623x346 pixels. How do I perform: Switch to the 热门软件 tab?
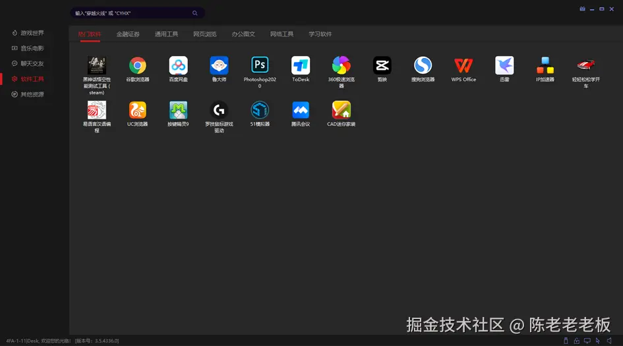coord(90,34)
